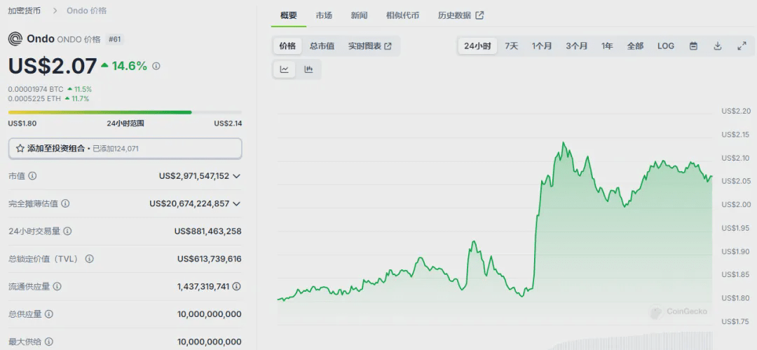Open the 市场 tab
The height and width of the screenshot is (350, 757).
coord(324,15)
